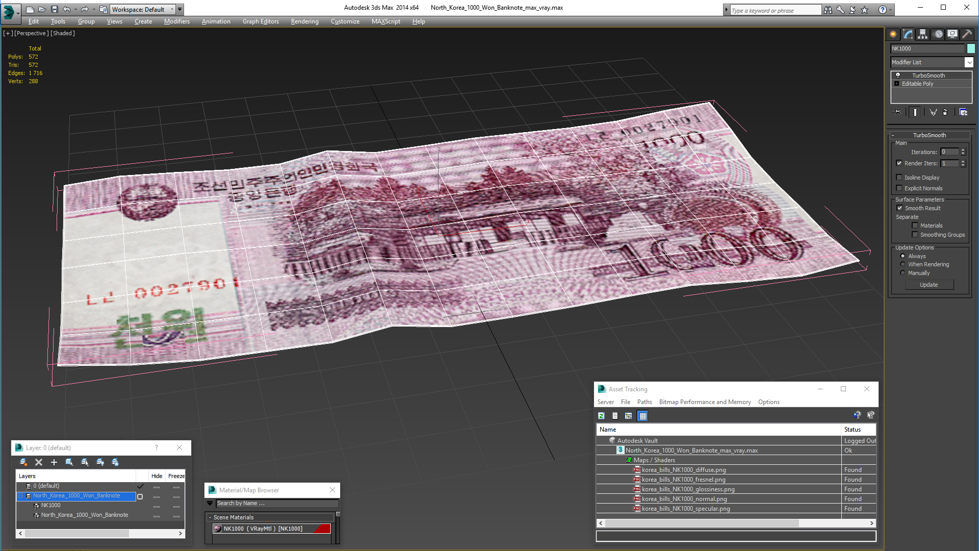Image resolution: width=979 pixels, height=551 pixels.
Task: Open Bitmap Performance and Memory menu
Action: pos(705,402)
